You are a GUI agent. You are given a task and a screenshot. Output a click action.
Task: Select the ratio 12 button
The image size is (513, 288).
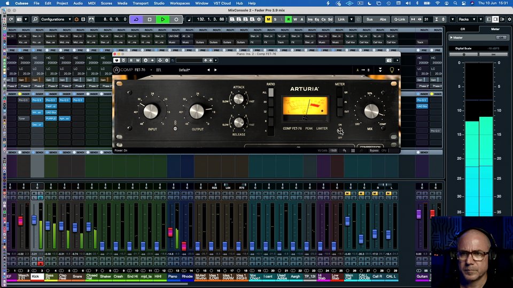point(271,111)
